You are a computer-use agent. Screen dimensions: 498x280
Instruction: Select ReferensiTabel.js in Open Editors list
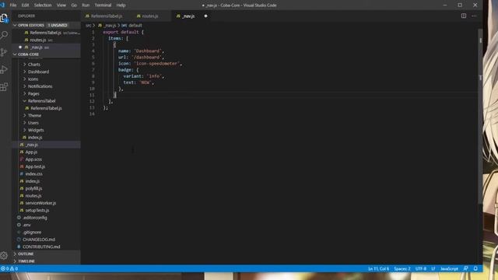47,33
